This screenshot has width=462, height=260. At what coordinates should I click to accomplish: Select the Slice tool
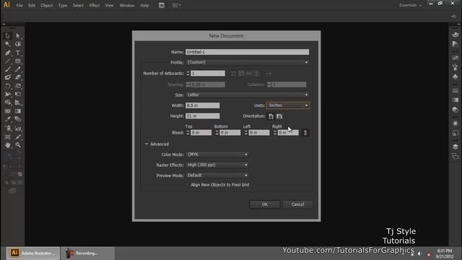(18, 137)
